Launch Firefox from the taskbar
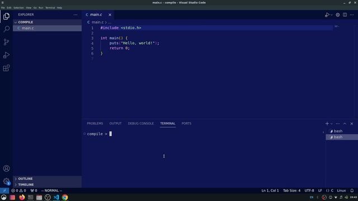Viewport: 358px width, 201px height. (22, 197)
